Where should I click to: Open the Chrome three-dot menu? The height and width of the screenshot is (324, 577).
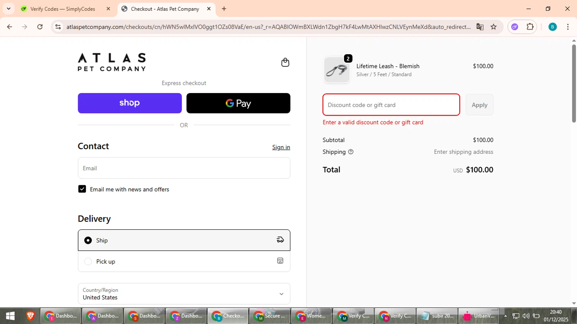pos(568,27)
